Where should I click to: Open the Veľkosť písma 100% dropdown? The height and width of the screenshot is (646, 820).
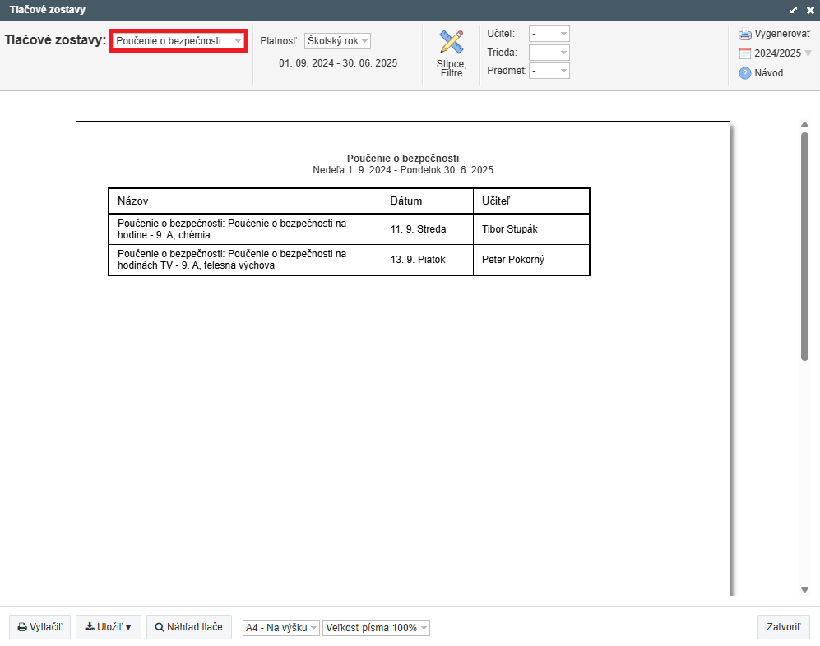[x=376, y=628]
